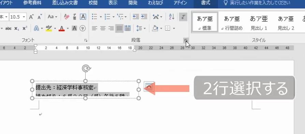The width and height of the screenshot is (305, 134).
Task: Switch to the 参考資料 tab
Action: click(32, 3)
